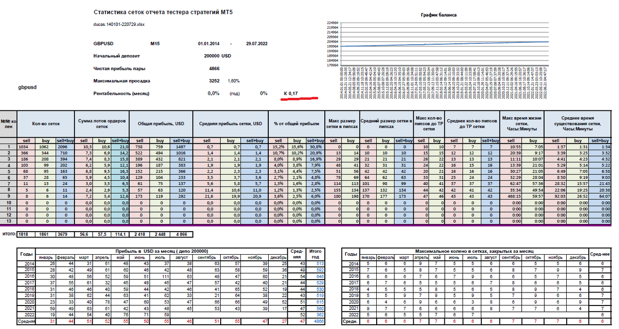
Task: Select 'Прибыль в USD за месяц' table header
Action: pos(162,251)
